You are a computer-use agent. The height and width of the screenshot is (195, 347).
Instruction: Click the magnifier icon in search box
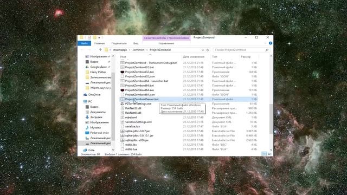point(267,50)
